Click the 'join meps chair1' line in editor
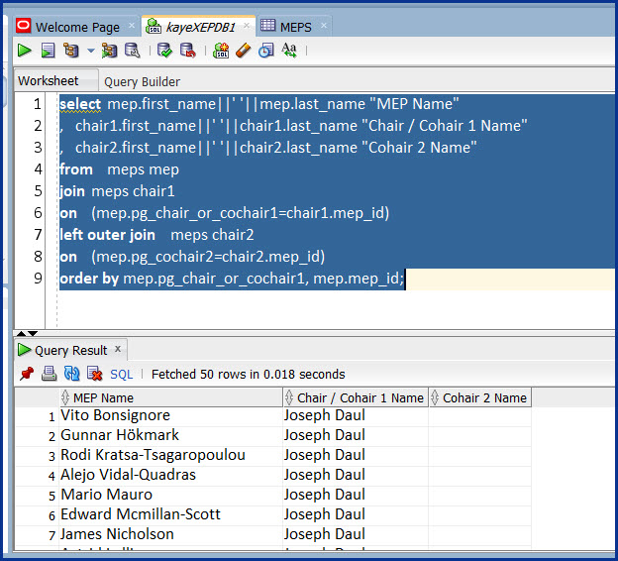 (117, 191)
